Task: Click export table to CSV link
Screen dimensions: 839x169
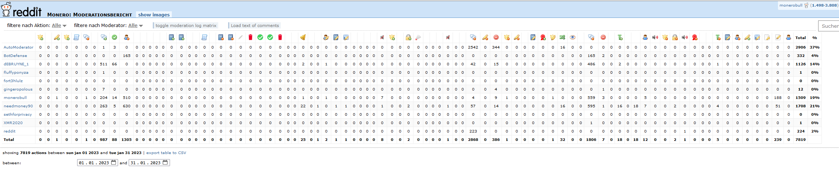Action: click(166, 153)
